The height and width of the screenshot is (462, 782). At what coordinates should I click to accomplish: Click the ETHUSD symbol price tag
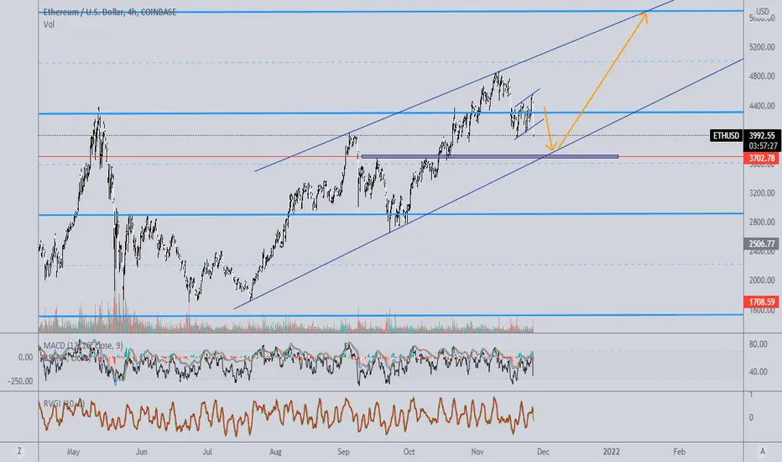click(726, 135)
